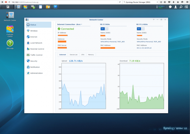The image size is (190, 134).
Task: Open the Network Center desktop shortcut
Action: click(10, 16)
